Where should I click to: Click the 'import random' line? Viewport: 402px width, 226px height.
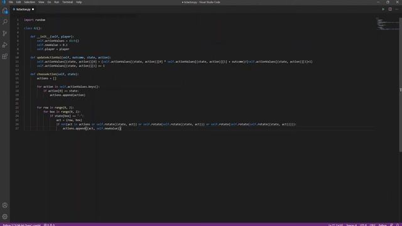35,19
